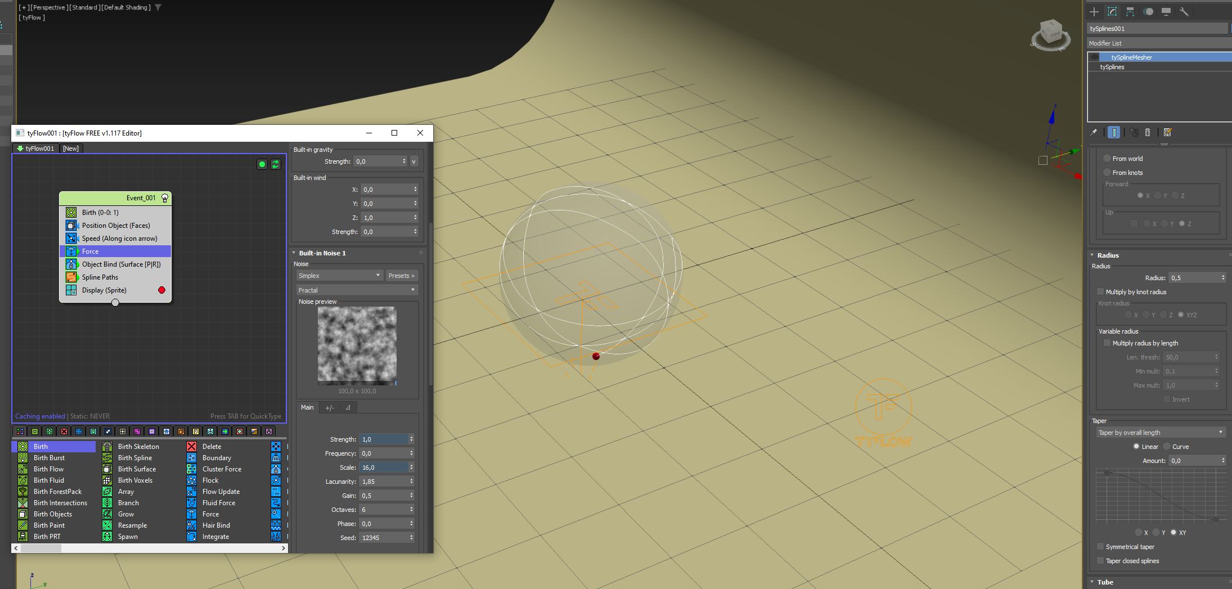Click the Delete operator in the operator list
This screenshot has width=1232, height=589.
click(212, 447)
